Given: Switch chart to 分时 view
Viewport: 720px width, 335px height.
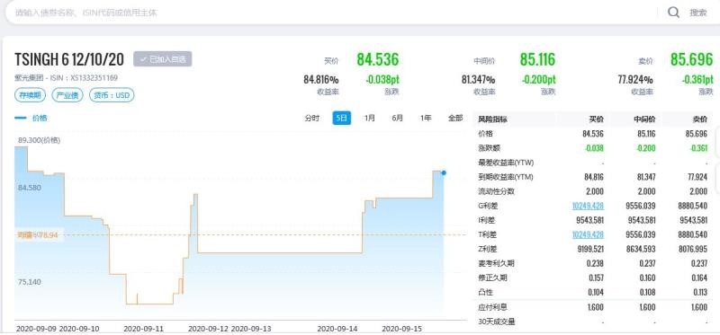Looking at the screenshot, I should point(311,119).
